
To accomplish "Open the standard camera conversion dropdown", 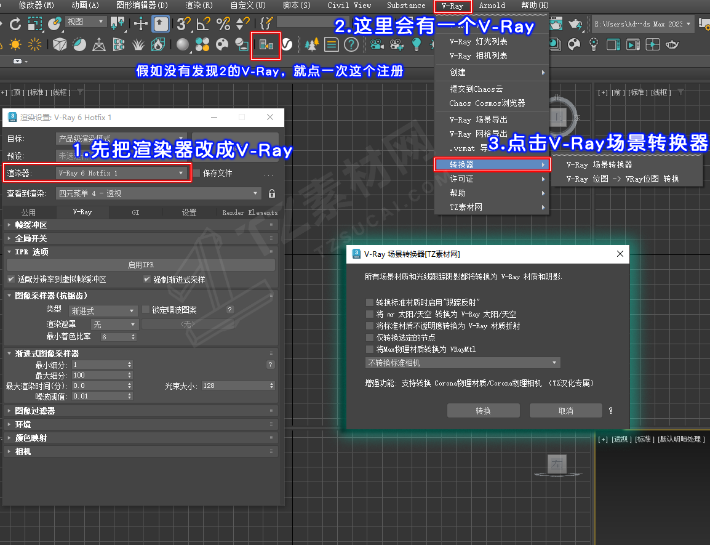I will pyautogui.click(x=463, y=363).
